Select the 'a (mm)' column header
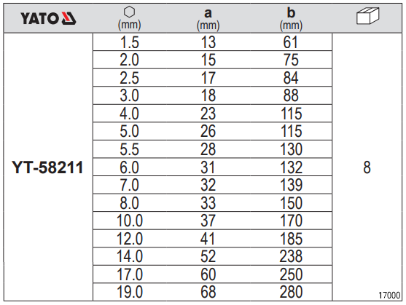The height and width of the screenshot is (305, 406). click(x=208, y=19)
